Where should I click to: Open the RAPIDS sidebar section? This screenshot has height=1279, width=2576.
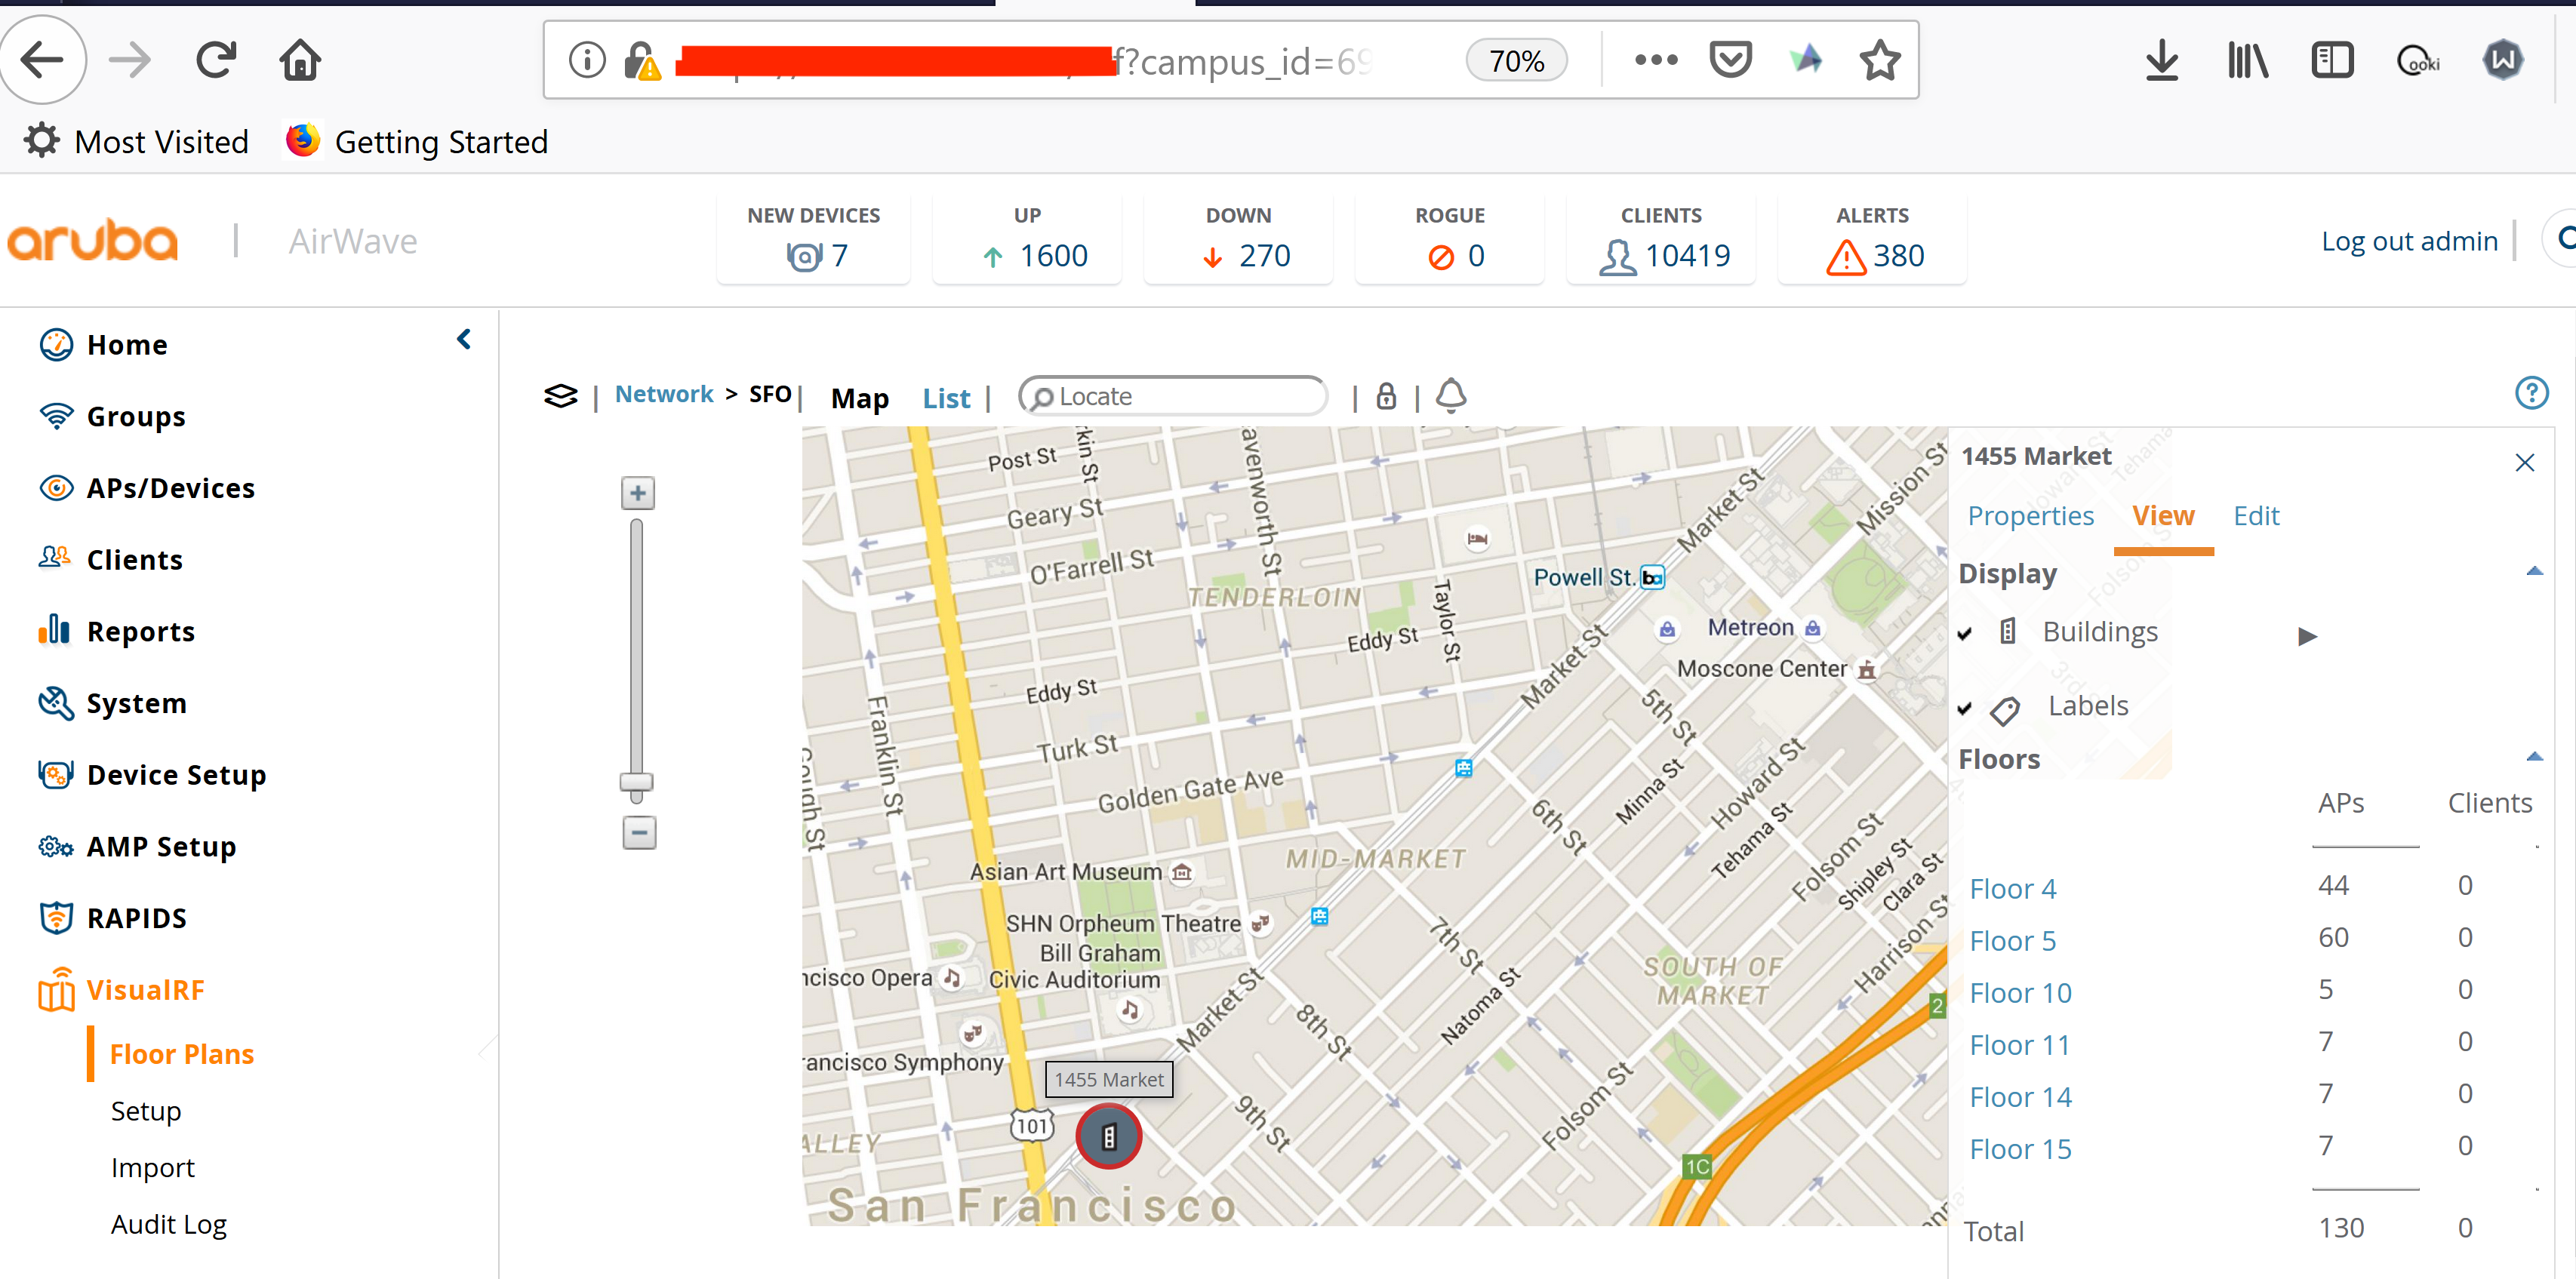pyautogui.click(x=136, y=918)
